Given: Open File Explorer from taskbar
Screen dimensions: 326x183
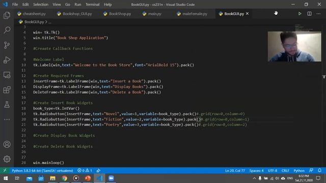Looking at the screenshot, I should pos(52,178).
